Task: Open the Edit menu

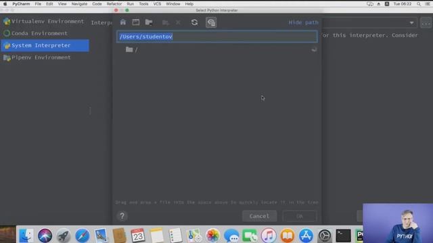Action: [49, 4]
